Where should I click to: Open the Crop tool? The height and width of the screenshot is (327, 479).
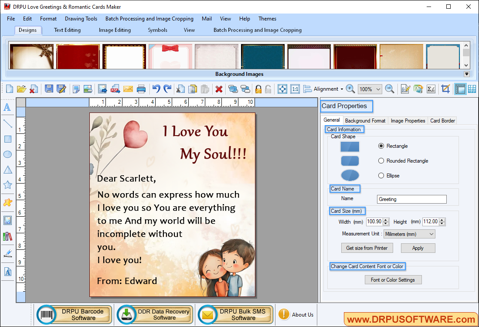(445, 89)
